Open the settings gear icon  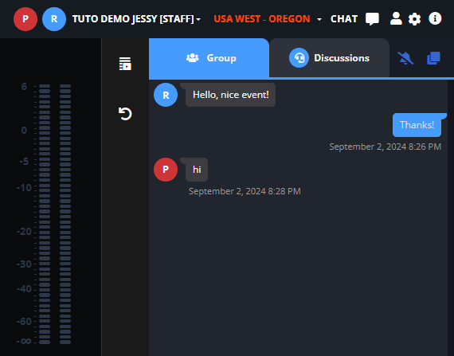[x=415, y=19]
